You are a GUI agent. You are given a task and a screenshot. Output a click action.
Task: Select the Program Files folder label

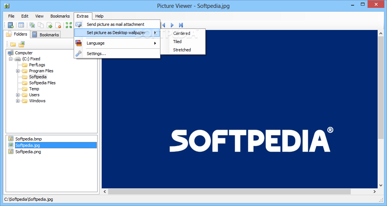coord(41,71)
